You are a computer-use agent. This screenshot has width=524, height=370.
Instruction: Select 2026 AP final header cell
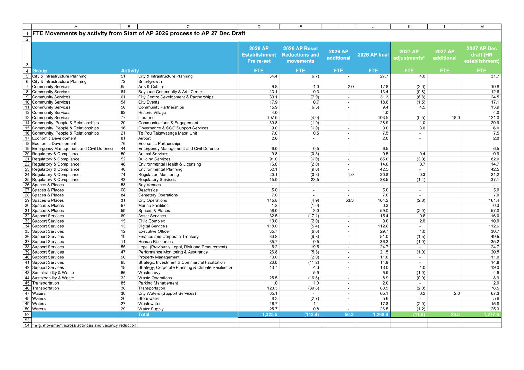pyautogui.click(x=373, y=55)
